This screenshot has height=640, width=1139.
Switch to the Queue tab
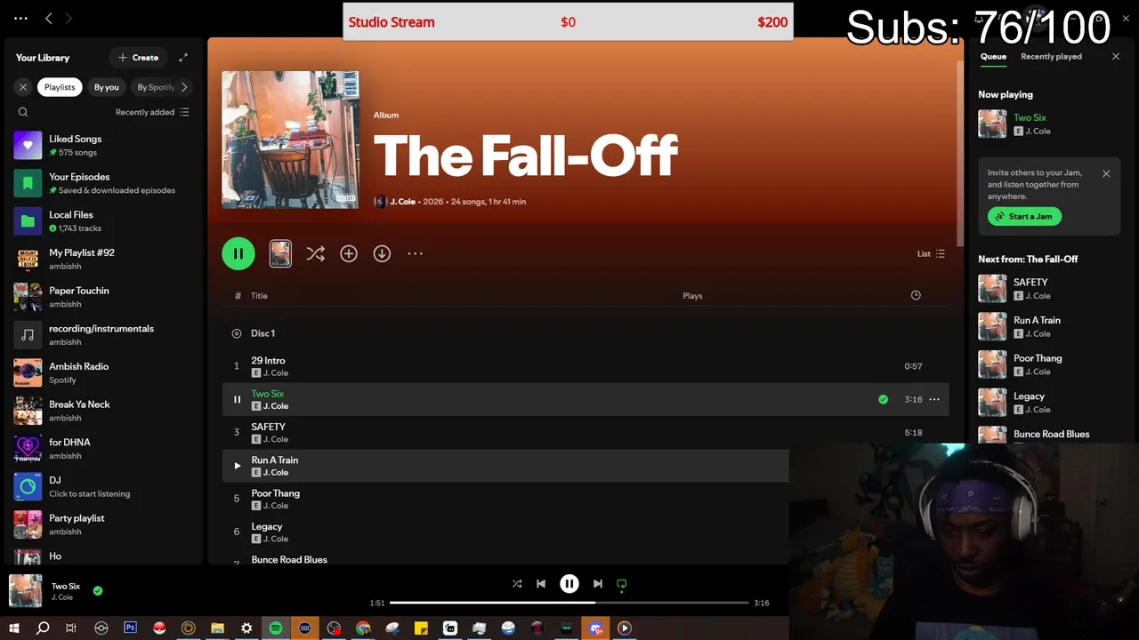(993, 57)
